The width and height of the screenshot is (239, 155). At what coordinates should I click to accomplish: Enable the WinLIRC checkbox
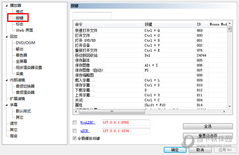click(x=74, y=122)
